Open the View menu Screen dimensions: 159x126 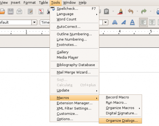coord(3,3)
